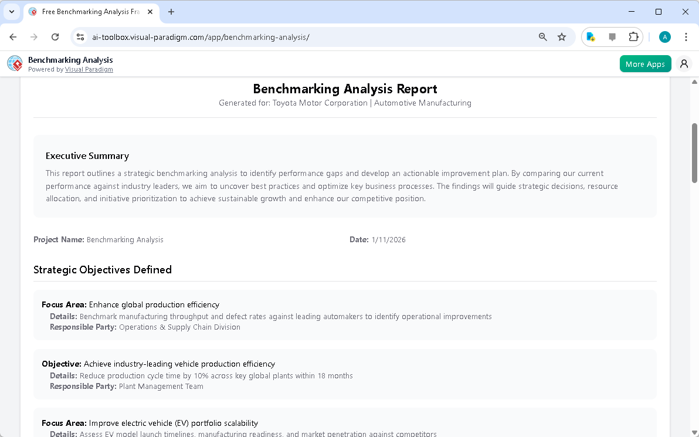The image size is (699, 437).
Task: Open the Benchmarking Analysis globe logo
Action: [x=14, y=63]
